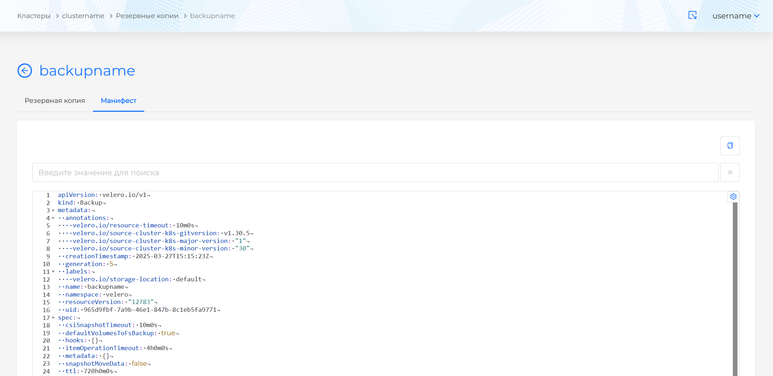Viewport: 773px width, 376px height.
Task: Clear the search field with the X icon
Action: (x=730, y=172)
